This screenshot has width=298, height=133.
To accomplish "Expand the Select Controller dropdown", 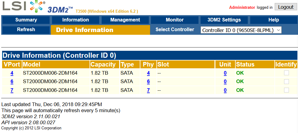I will (241, 30).
